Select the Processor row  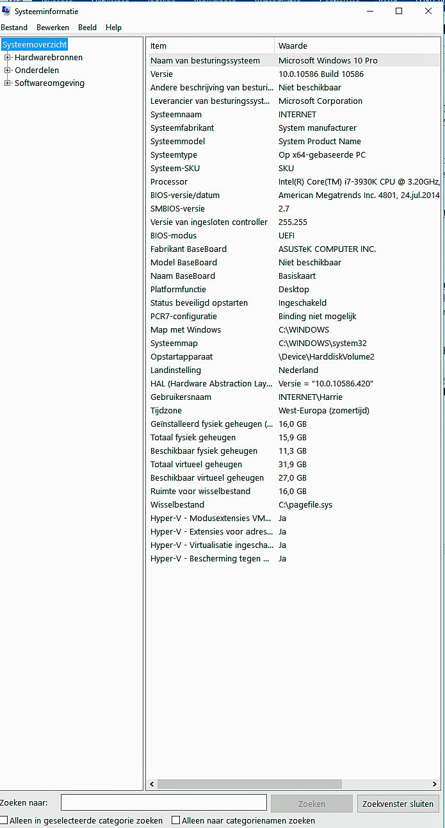click(x=295, y=181)
